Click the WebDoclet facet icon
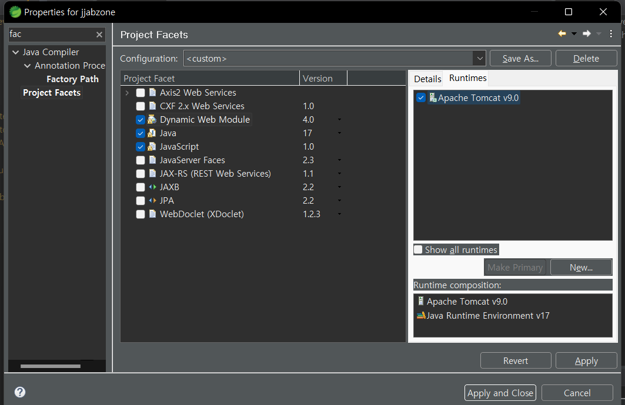 pyautogui.click(x=152, y=214)
